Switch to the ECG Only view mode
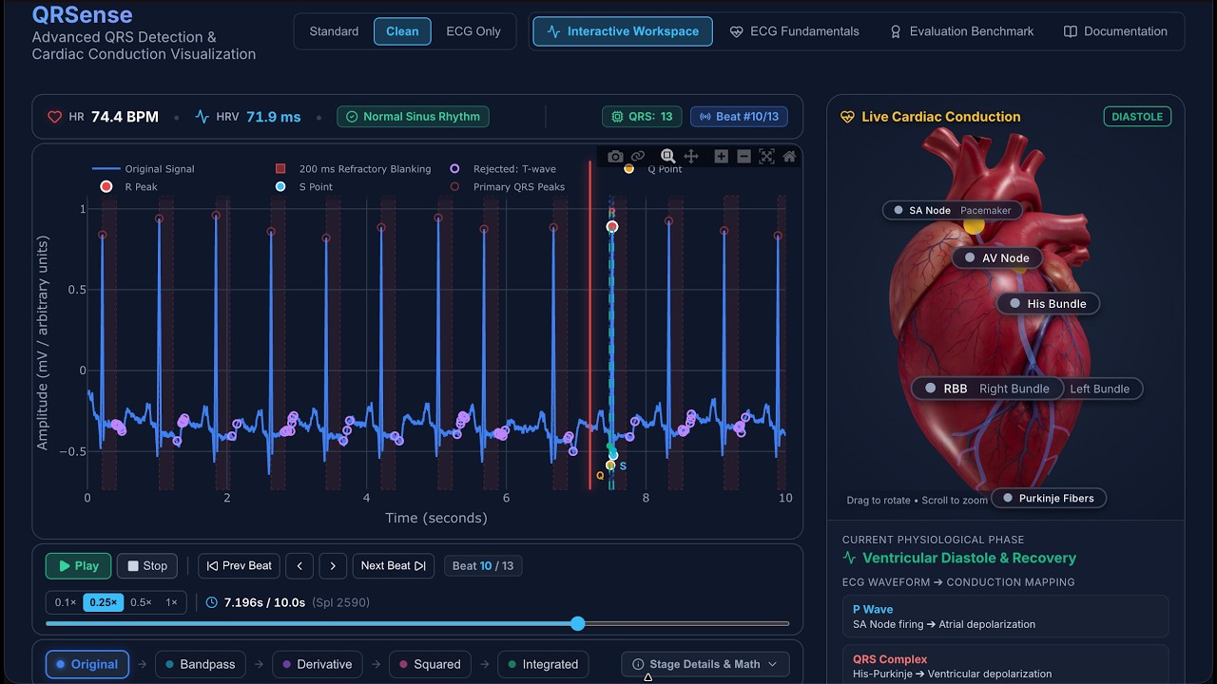 (x=473, y=31)
